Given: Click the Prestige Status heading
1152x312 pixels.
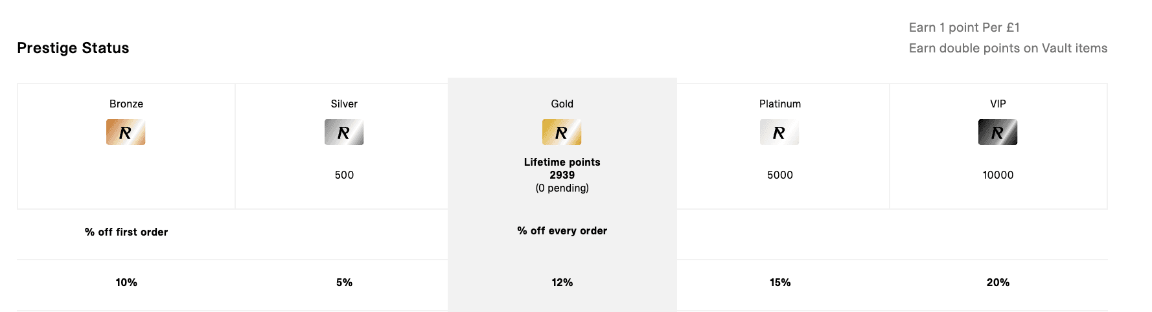Looking at the screenshot, I should click(x=73, y=48).
